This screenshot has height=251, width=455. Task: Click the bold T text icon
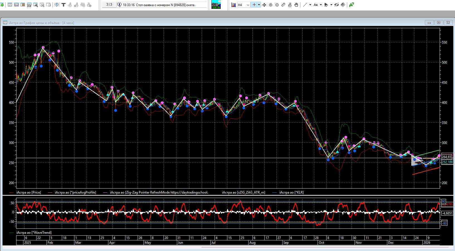point(64,5)
